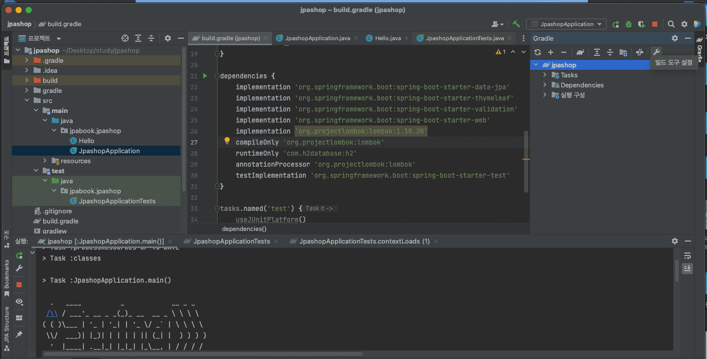The image size is (707, 359).
Task: Switch to the Hello.java editor tab
Action: coord(387,38)
